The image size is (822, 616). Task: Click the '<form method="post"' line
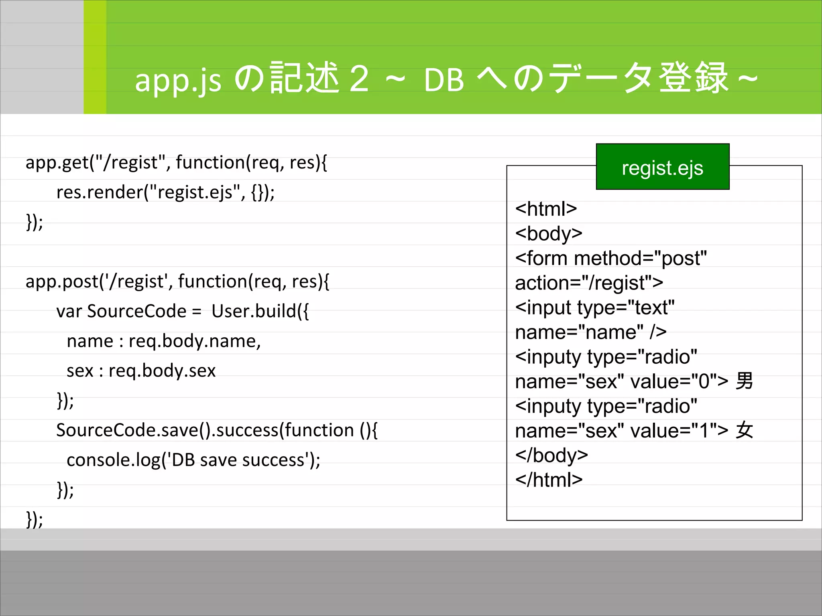(611, 258)
